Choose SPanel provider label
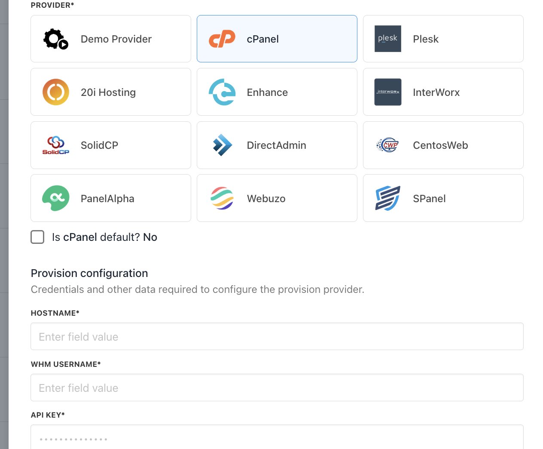The width and height of the screenshot is (543, 449). pos(429,199)
